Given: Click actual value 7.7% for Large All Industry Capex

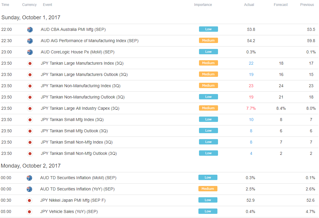Looking at the screenshot, I should 251,109.
